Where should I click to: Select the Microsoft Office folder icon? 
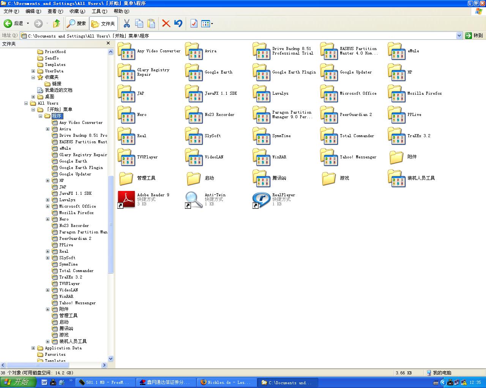(329, 93)
